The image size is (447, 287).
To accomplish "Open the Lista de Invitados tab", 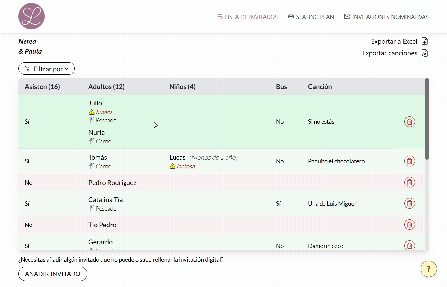I will 251,17.
